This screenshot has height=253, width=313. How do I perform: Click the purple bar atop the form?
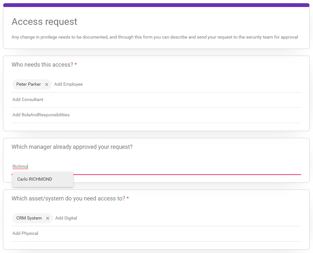(156, 5)
